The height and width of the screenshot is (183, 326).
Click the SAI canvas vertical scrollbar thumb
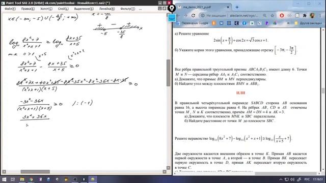click(169, 73)
